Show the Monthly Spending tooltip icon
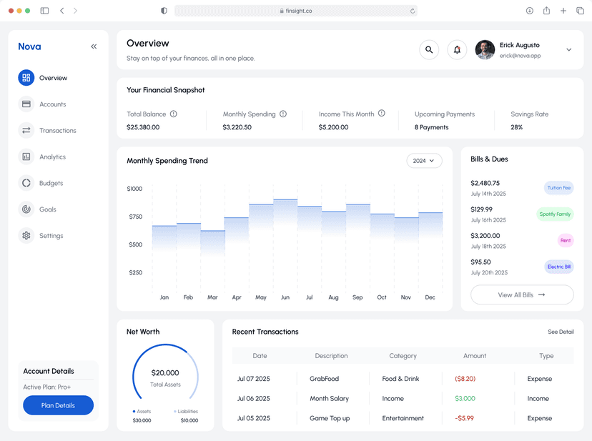The height and width of the screenshot is (441, 592). 282,114
